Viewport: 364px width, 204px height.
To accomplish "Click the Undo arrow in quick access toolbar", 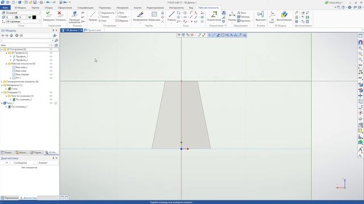I will [x=48, y=2].
